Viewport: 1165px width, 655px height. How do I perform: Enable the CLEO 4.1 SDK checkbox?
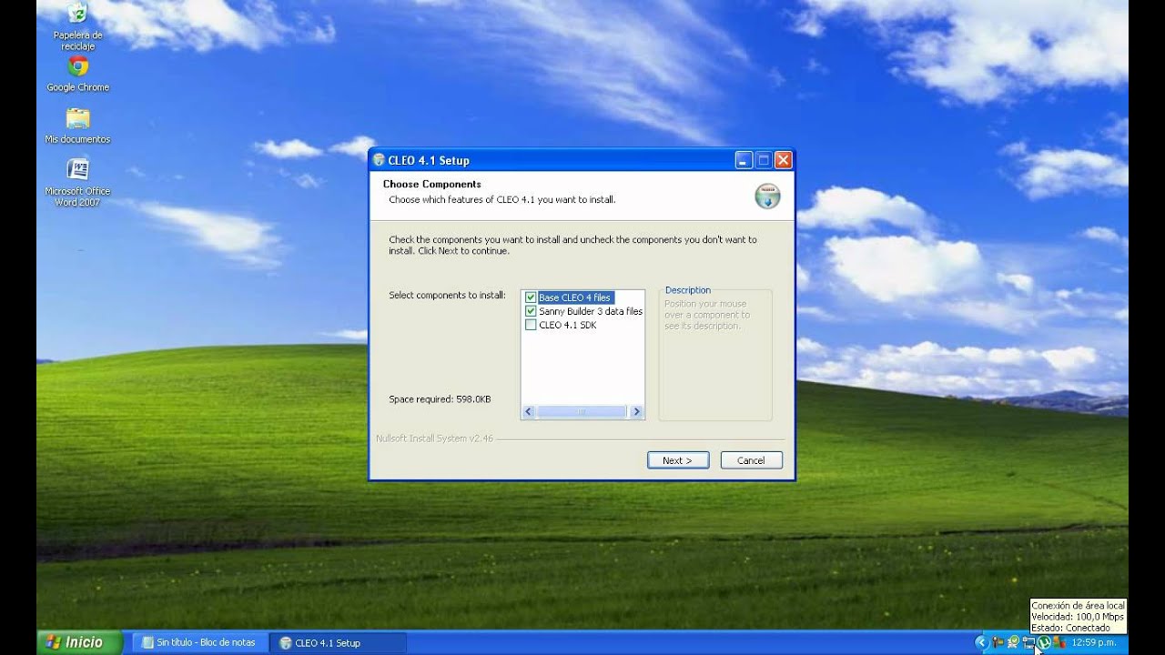[531, 325]
